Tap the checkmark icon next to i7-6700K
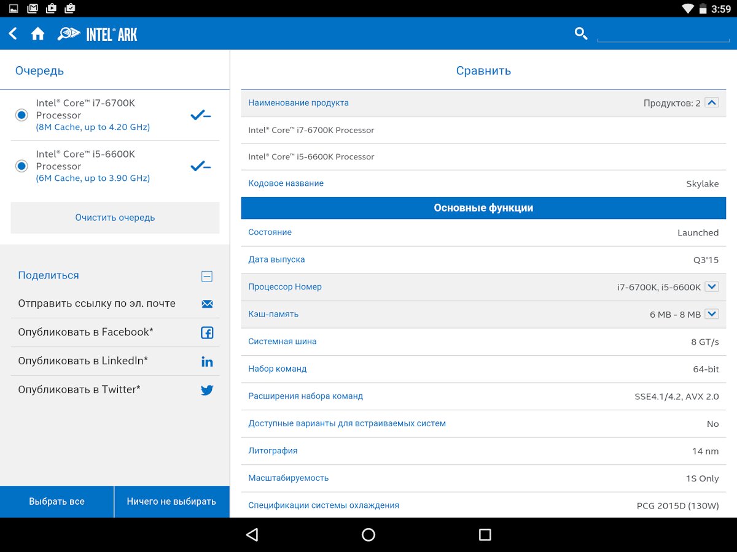Image resolution: width=737 pixels, height=552 pixels. point(201,115)
